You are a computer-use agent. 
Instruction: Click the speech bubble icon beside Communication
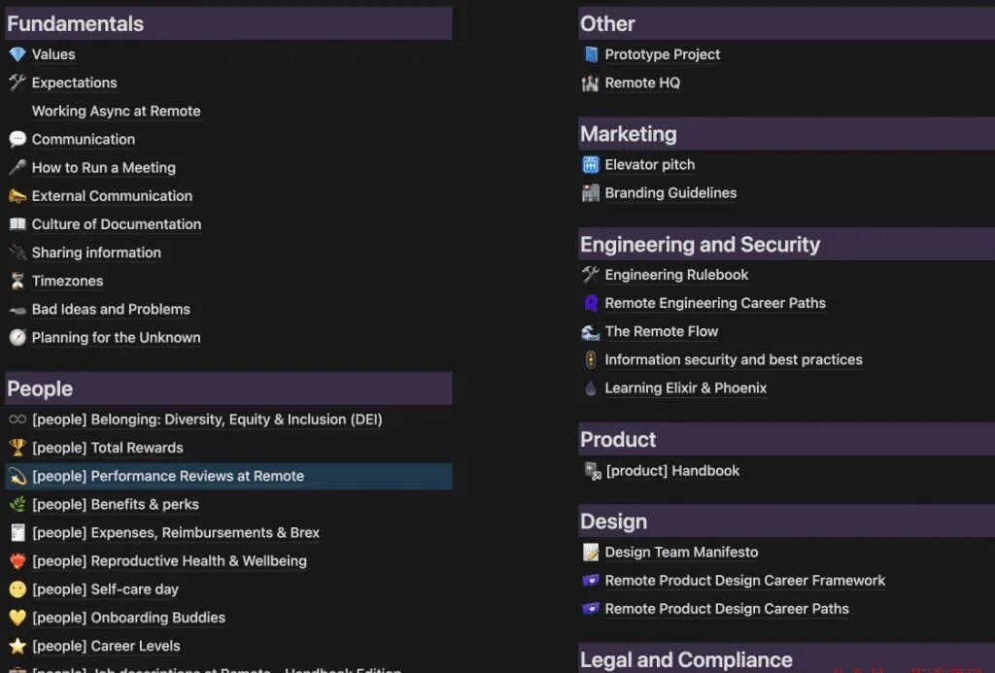coord(17,140)
